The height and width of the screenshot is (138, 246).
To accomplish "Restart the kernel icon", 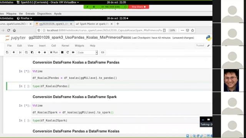I will 68,53.
